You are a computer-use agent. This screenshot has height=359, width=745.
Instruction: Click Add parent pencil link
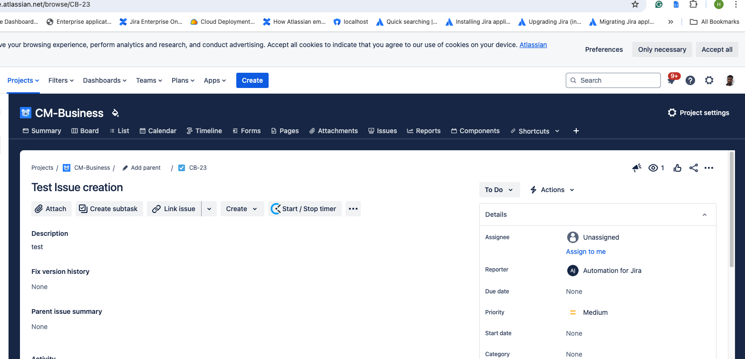(x=141, y=168)
